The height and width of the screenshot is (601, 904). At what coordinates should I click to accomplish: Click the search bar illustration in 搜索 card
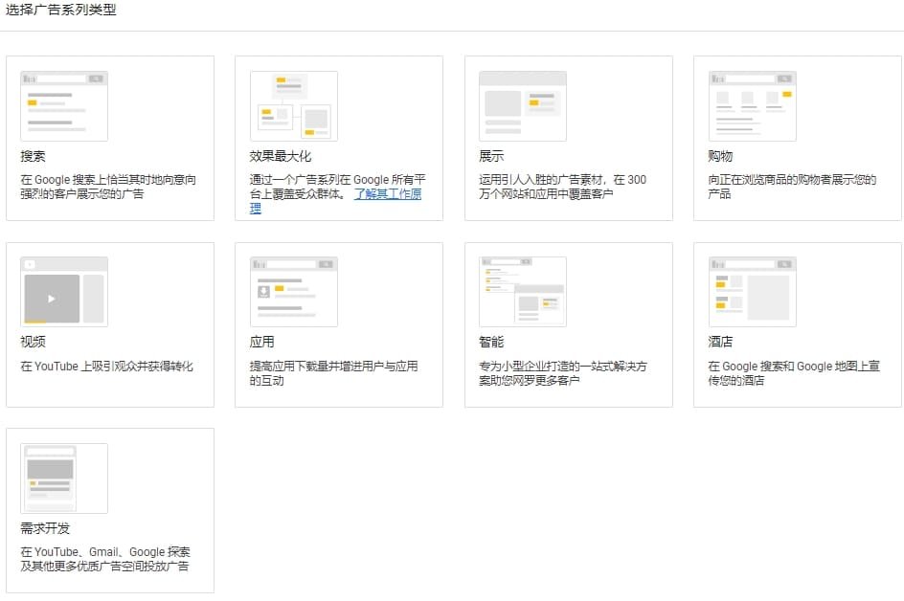point(63,105)
